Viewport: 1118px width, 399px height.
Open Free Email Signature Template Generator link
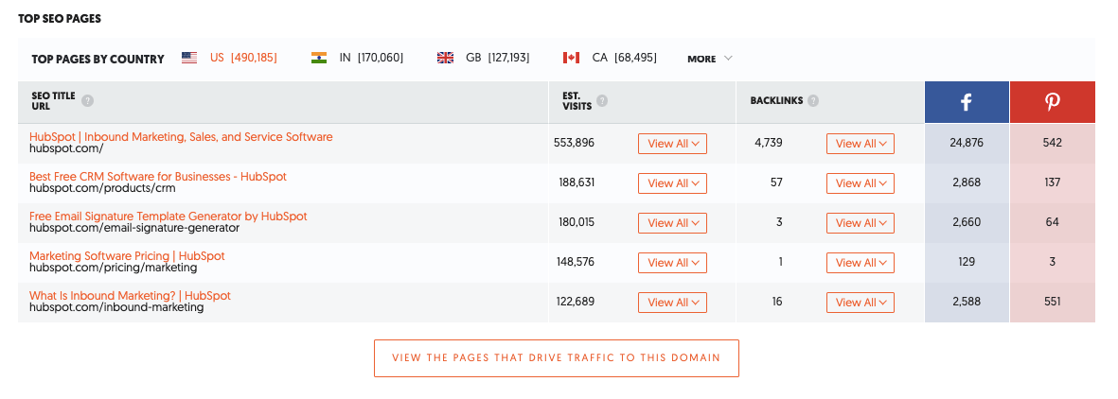169,217
